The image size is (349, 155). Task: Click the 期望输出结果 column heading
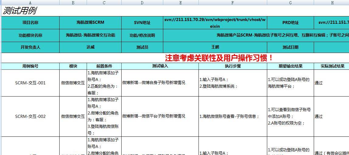pos(290,66)
